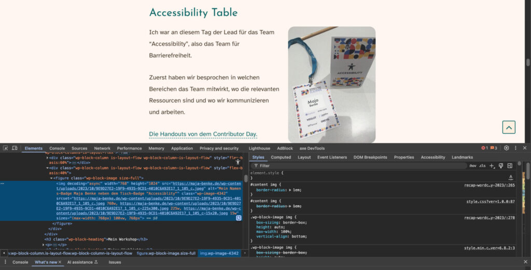Click the scroll-to-top arrow button on page

[509, 127]
